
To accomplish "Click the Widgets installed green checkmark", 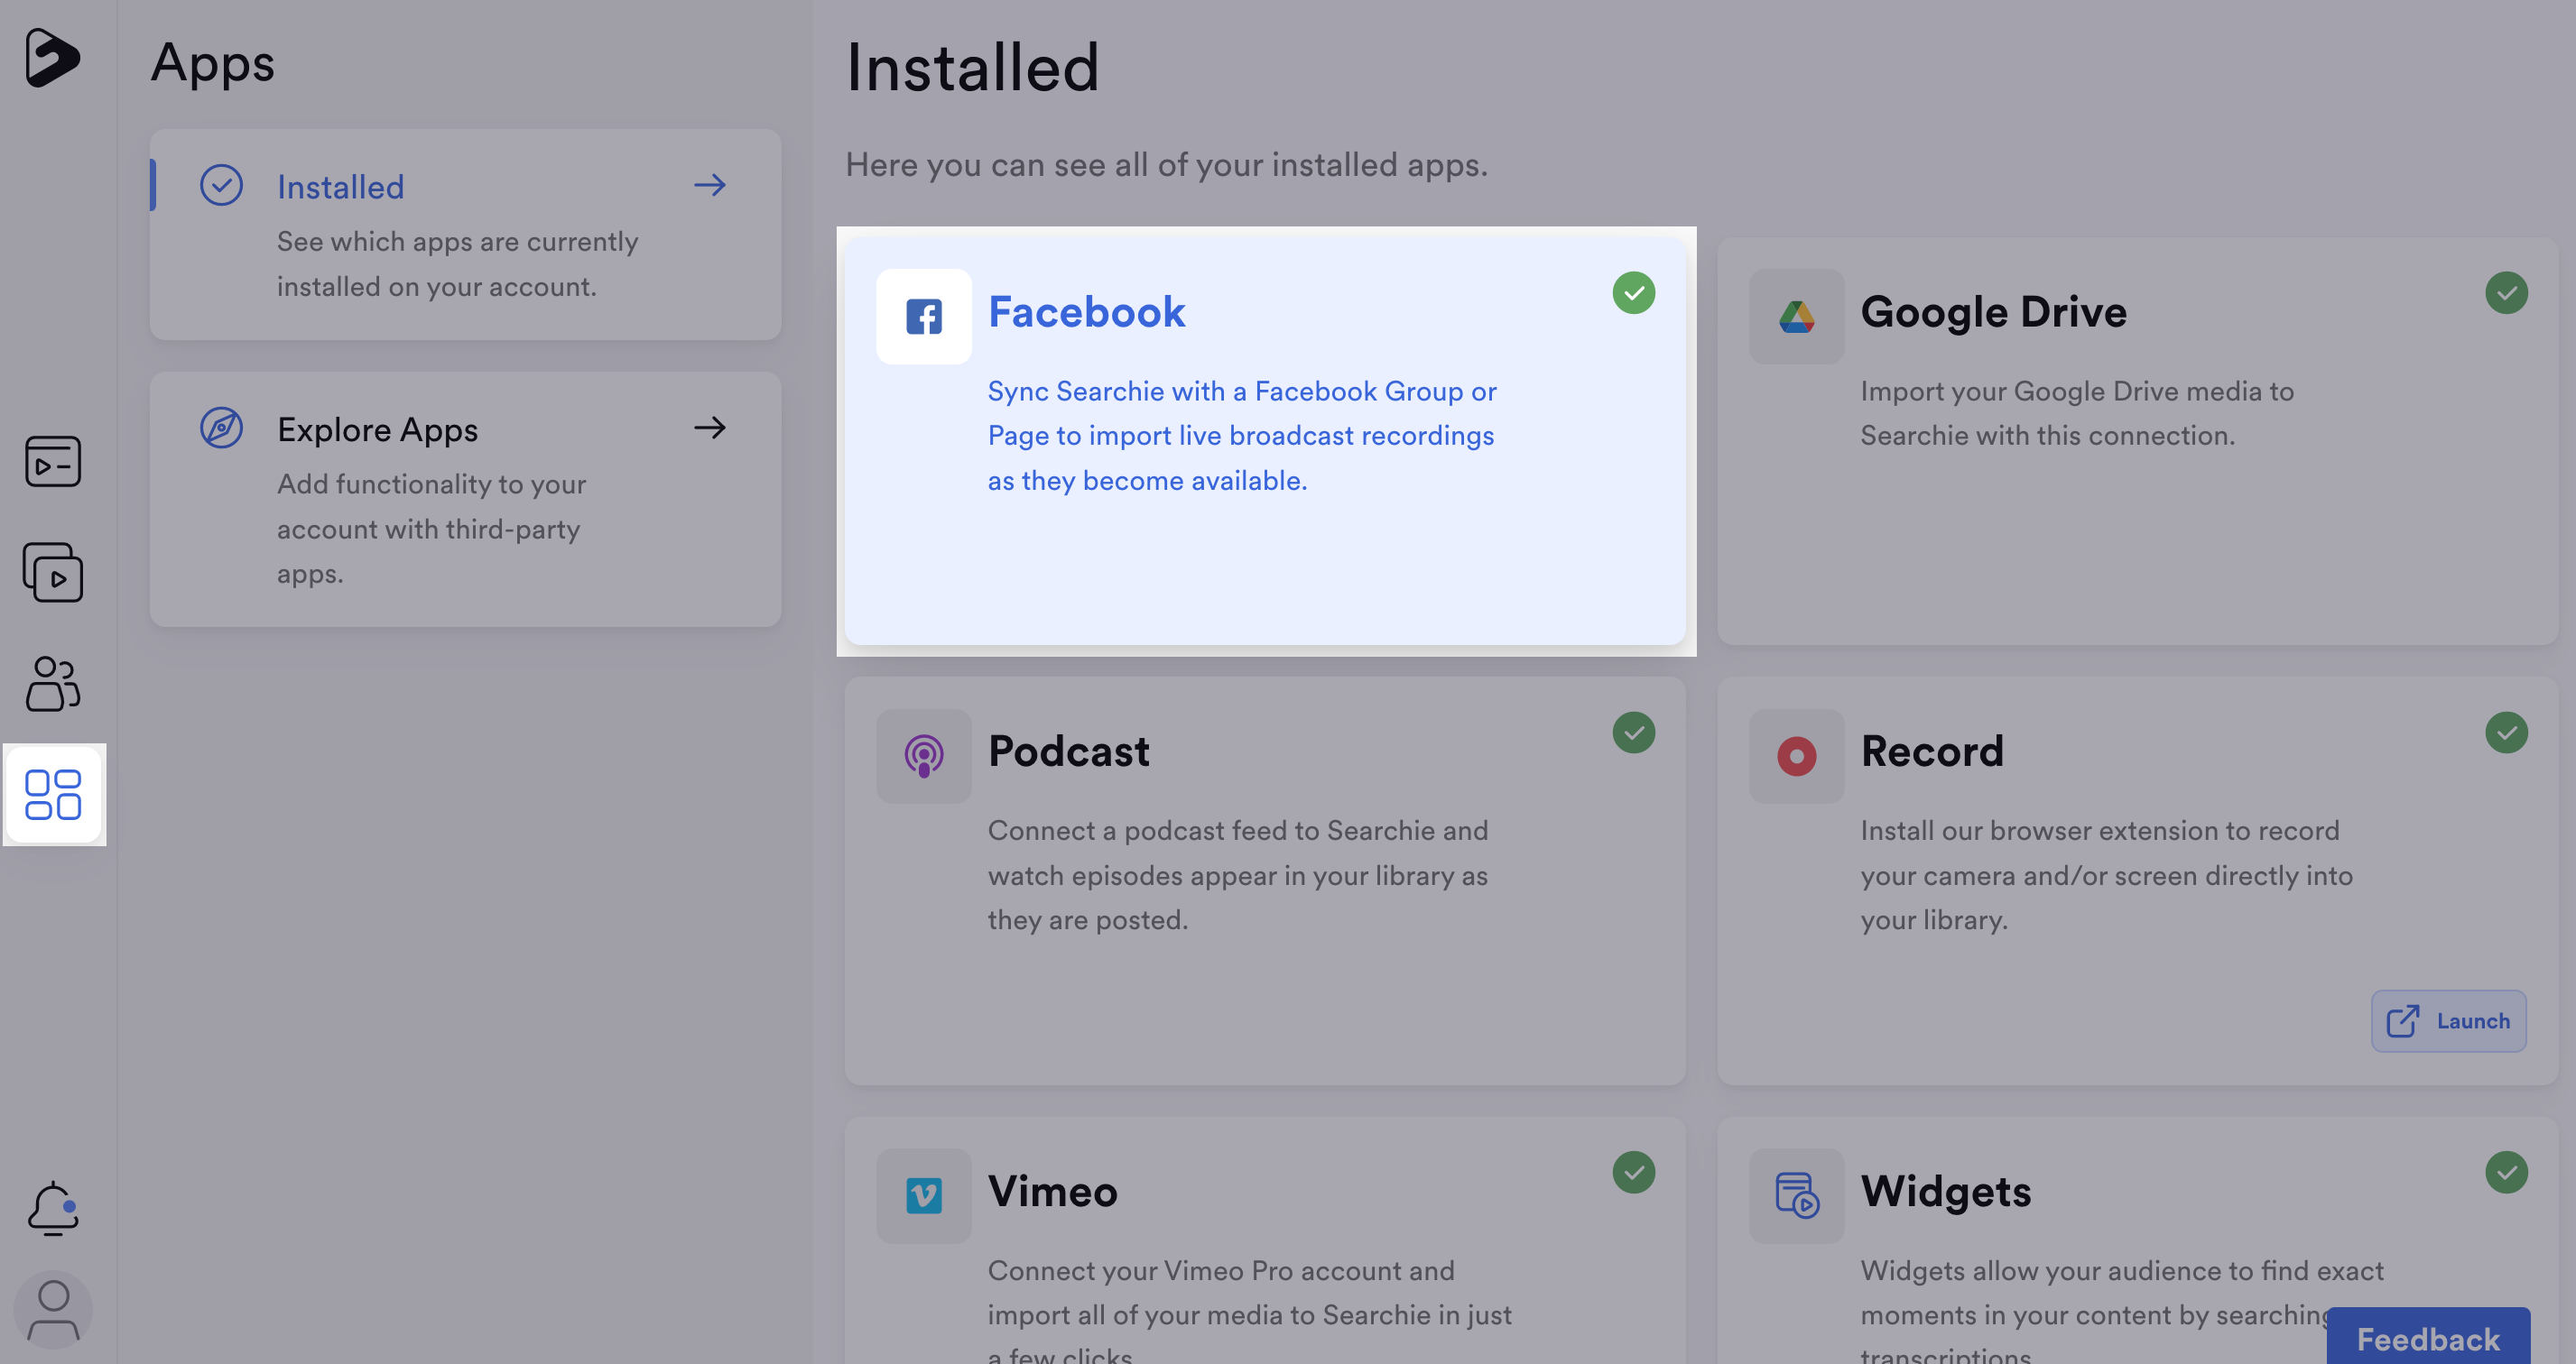I will coord(2506,1172).
